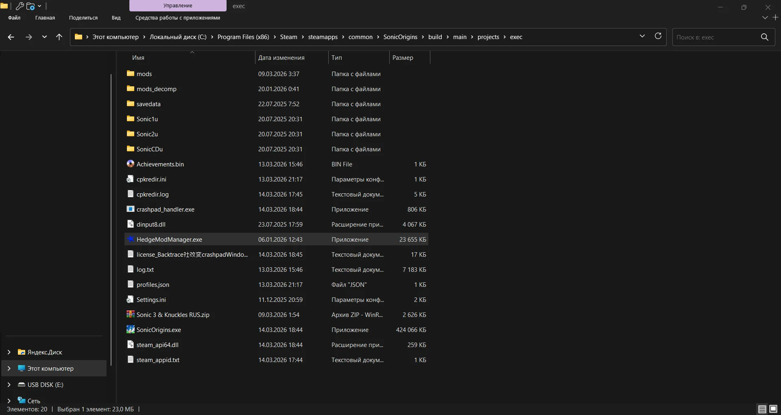Click date 06.01.2026 12:43 of HedgeModManager.exe

[280, 239]
